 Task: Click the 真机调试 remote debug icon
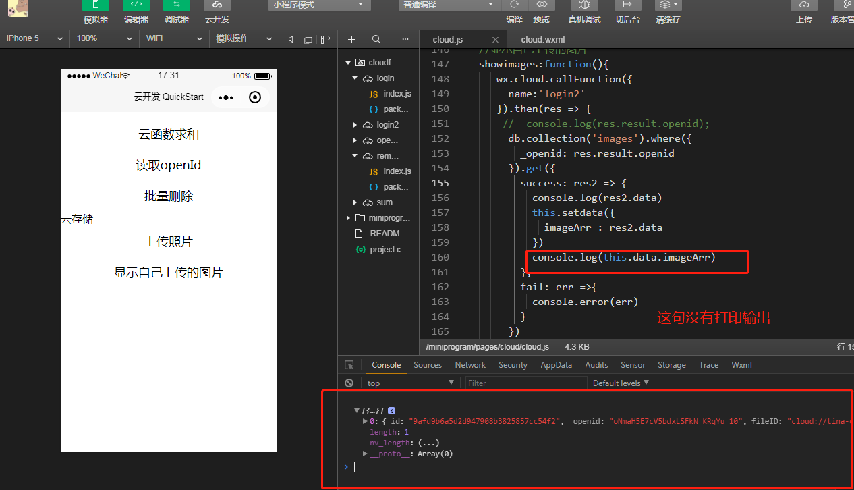[584, 5]
